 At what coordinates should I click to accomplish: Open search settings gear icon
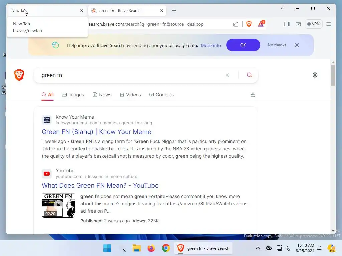(x=315, y=75)
